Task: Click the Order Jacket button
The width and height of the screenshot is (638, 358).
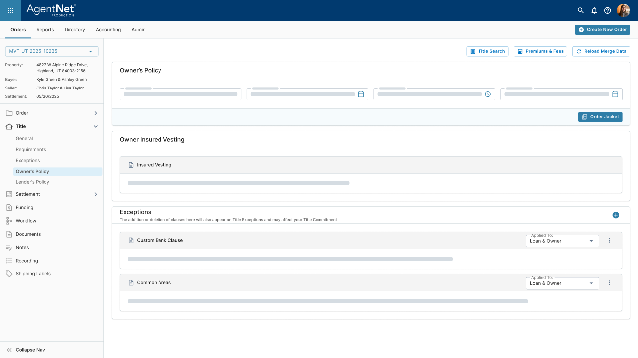Action: coord(600,117)
